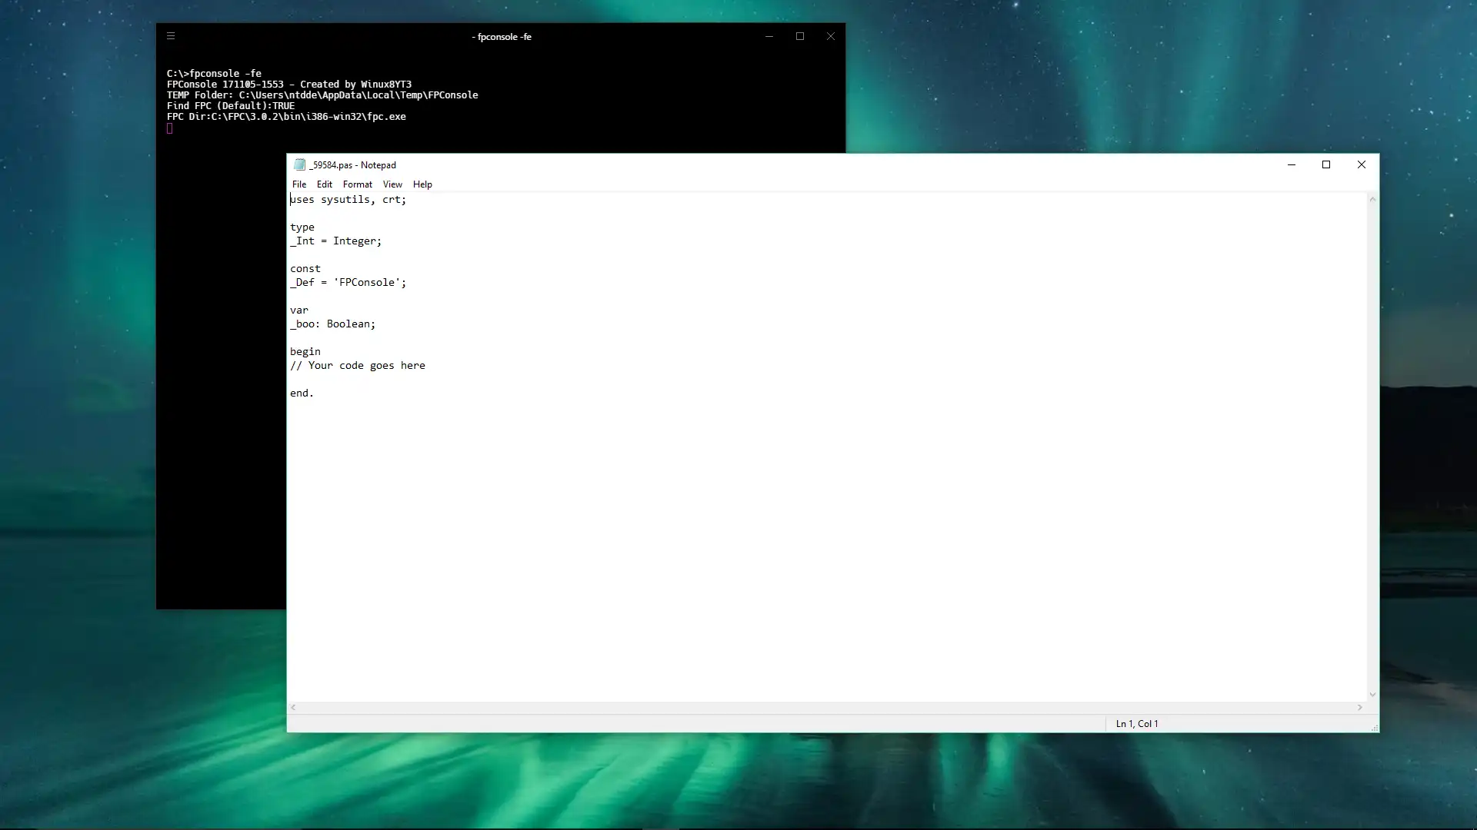Click the Notepad document icon in title bar

point(299,164)
